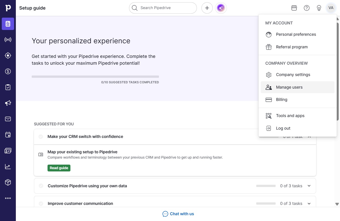Toggle check circle for Make your CRM switch
Screen dimensions: 340x221
41,137
